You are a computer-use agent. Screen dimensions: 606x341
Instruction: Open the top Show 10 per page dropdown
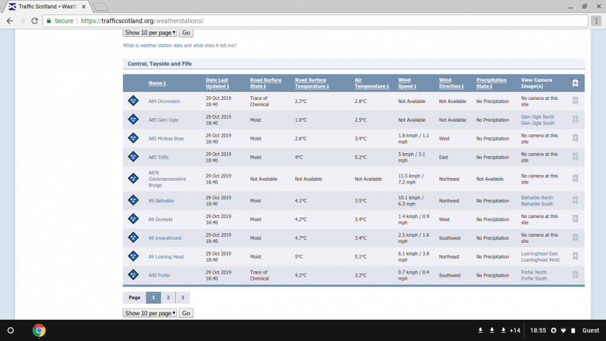coord(150,33)
